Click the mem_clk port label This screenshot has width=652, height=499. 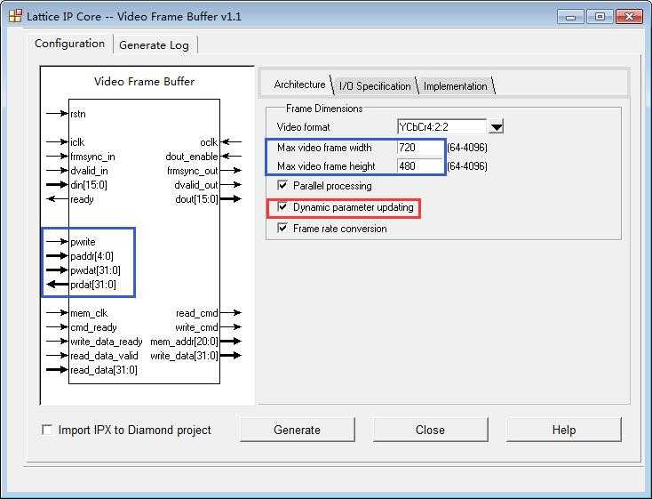[89, 313]
